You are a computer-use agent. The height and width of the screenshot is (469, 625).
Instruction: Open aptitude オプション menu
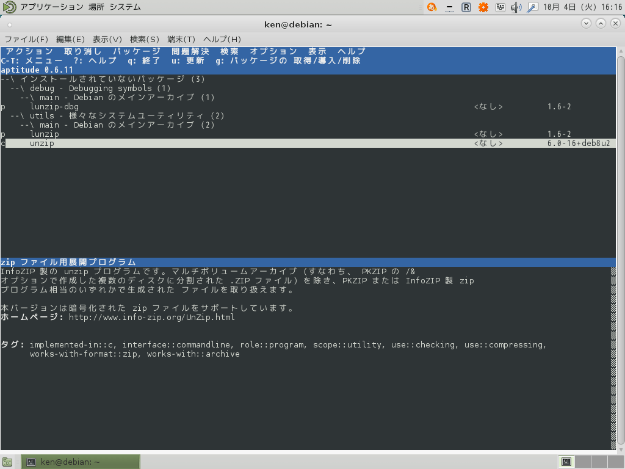point(273,51)
